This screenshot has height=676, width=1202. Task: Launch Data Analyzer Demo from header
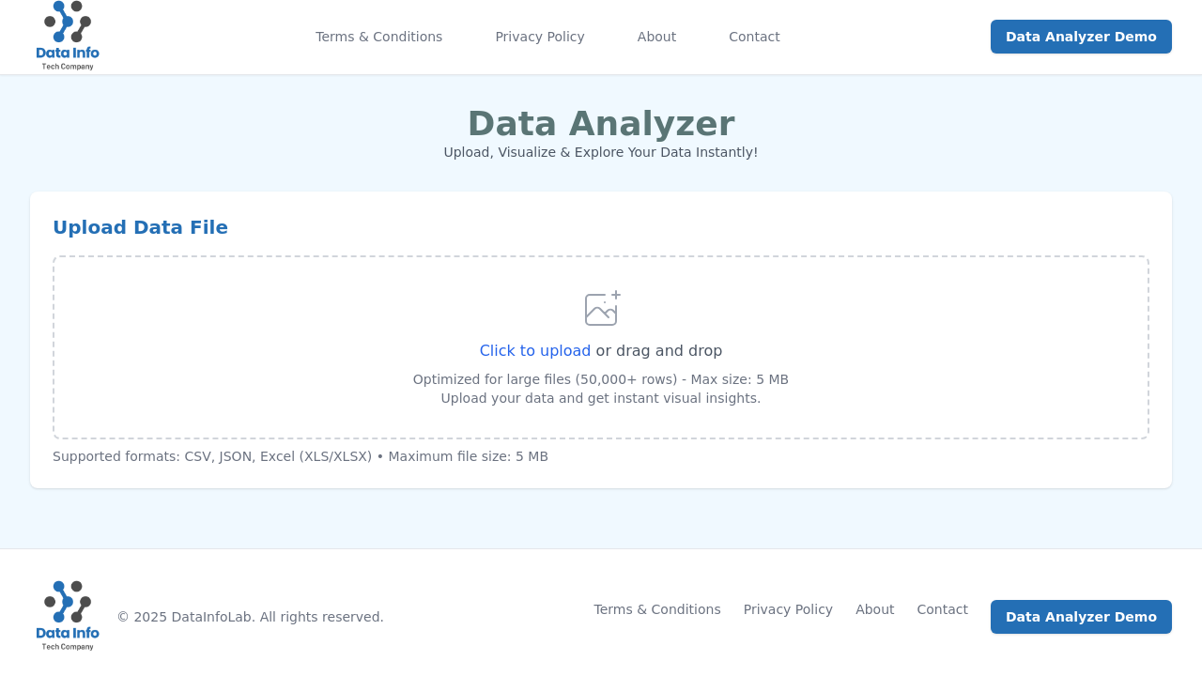pos(1081,37)
